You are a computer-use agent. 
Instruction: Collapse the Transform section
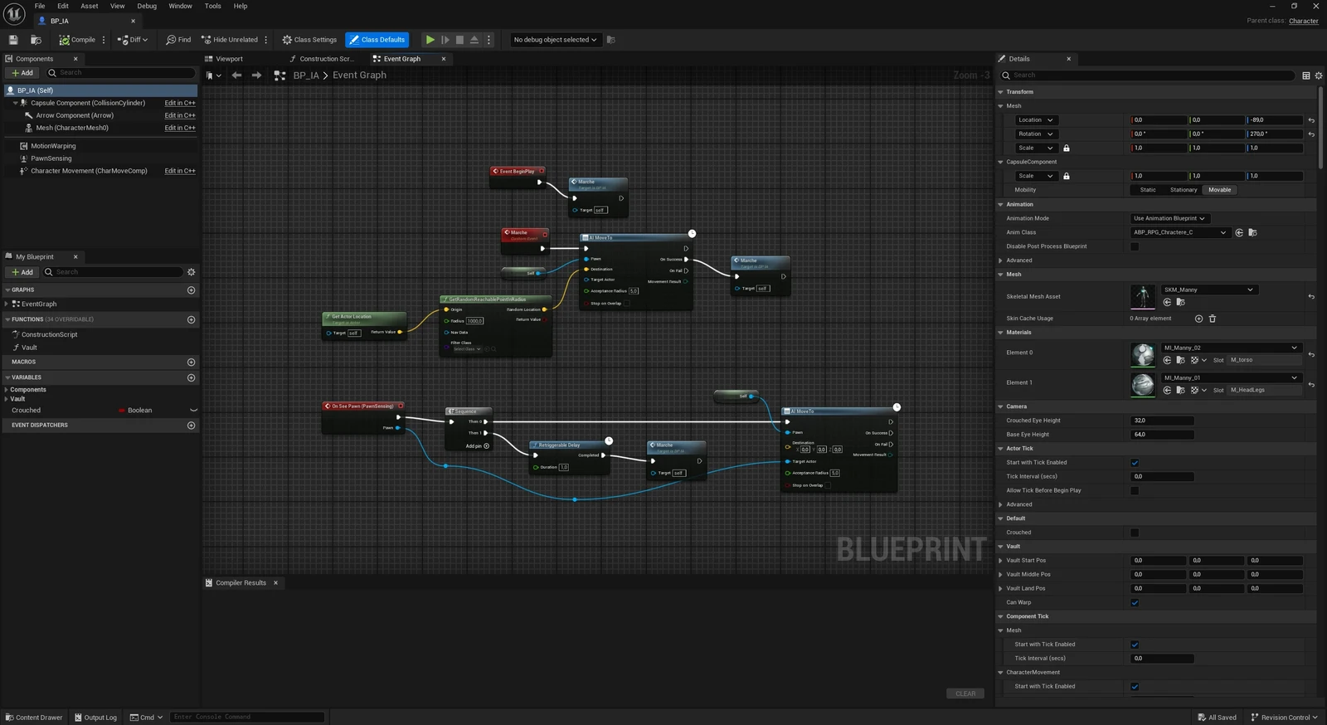click(1001, 92)
